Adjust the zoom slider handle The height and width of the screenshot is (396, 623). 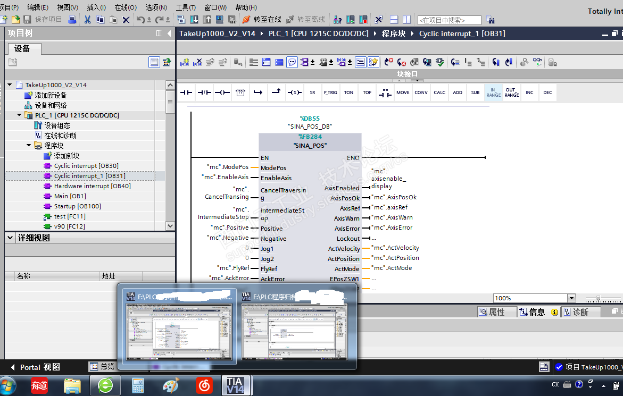pyautogui.click(x=598, y=298)
